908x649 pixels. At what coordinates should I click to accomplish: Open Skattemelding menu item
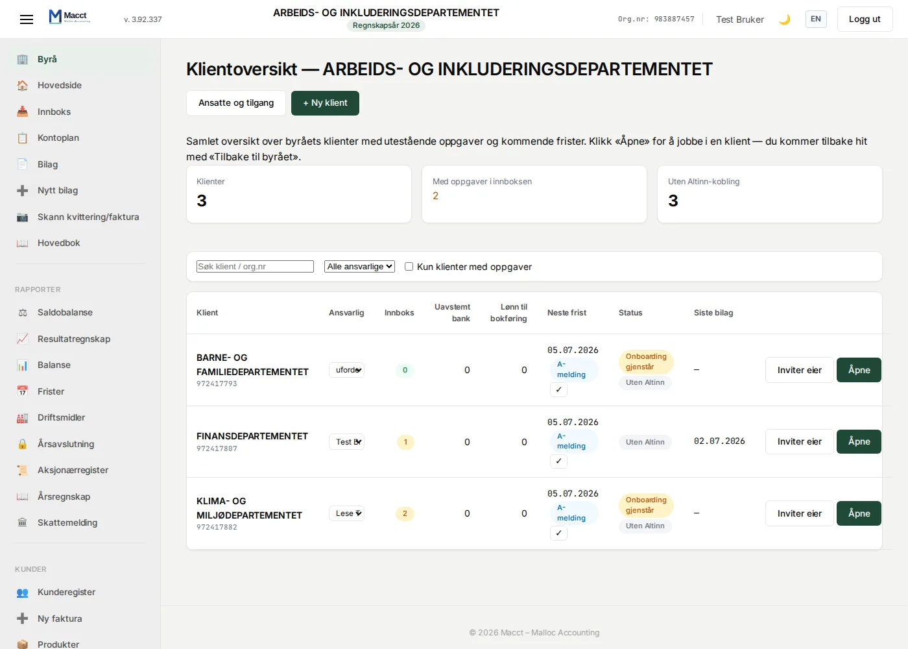[80, 523]
